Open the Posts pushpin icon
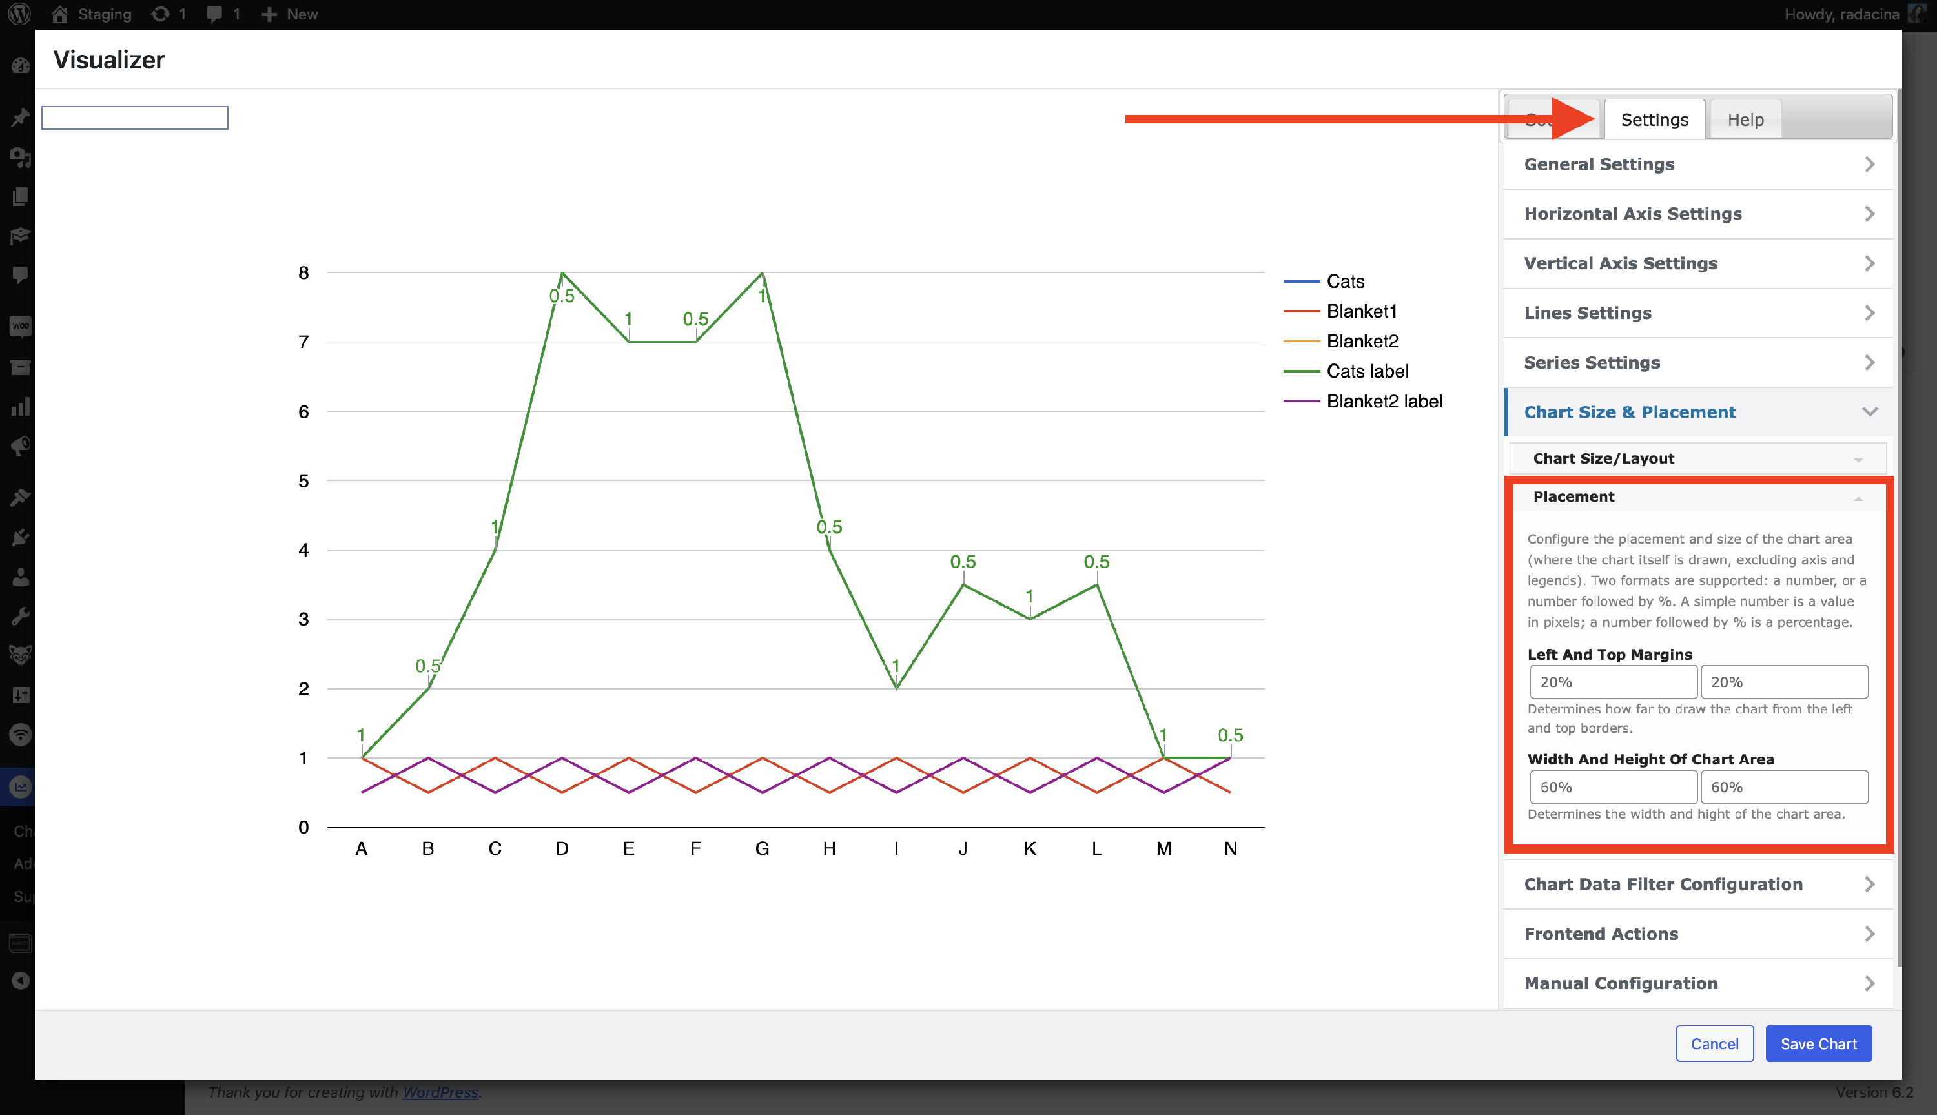 (x=20, y=117)
